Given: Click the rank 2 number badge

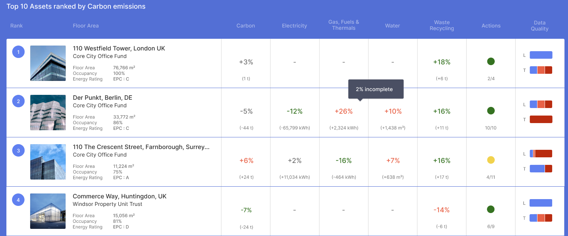Looking at the screenshot, I should click(18, 101).
